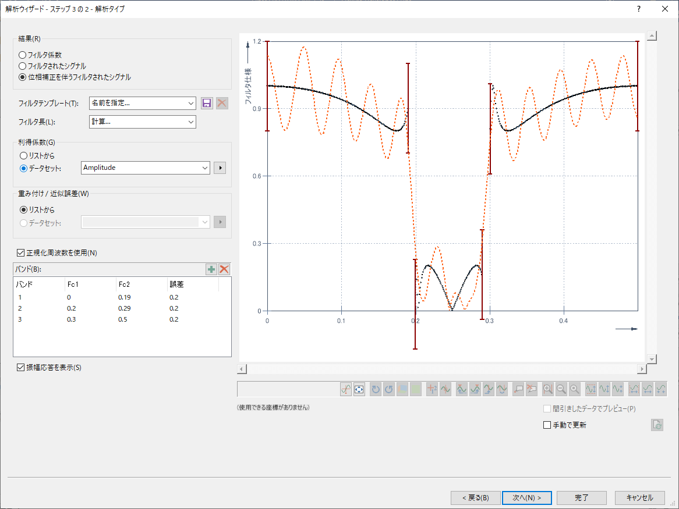Image resolution: width=679 pixels, height=509 pixels.
Task: Click the curve cursor icon in graph toolbar
Action: coord(345,389)
